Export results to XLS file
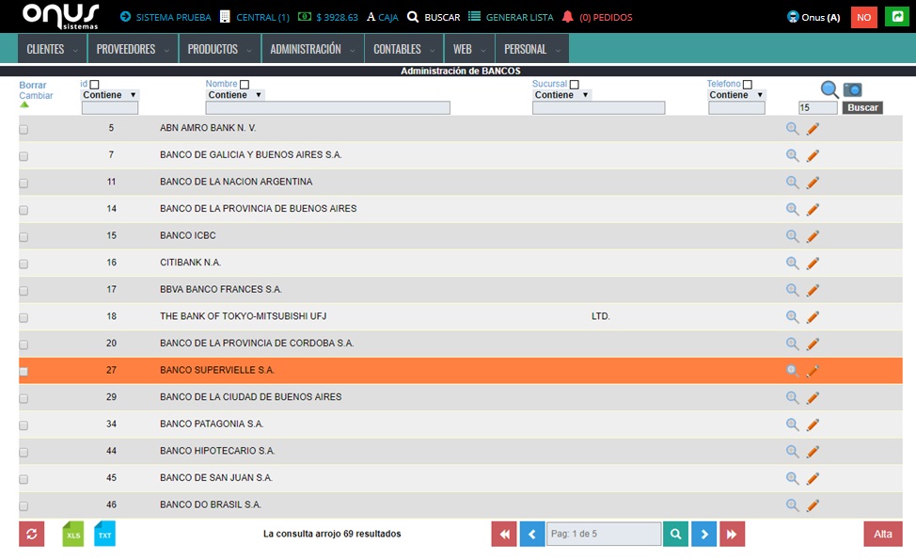This screenshot has width=916, height=560. (x=73, y=534)
